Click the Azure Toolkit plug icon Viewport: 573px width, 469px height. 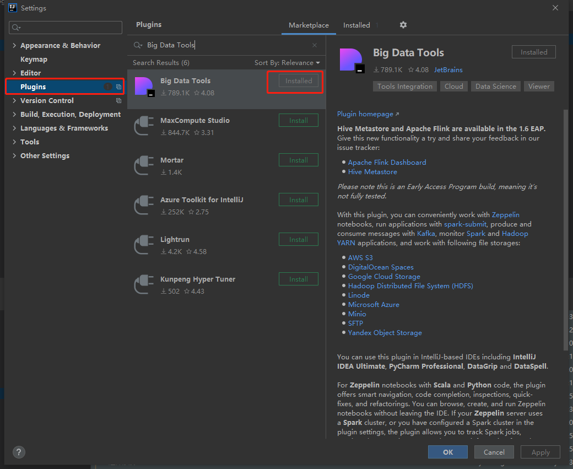[x=144, y=205]
